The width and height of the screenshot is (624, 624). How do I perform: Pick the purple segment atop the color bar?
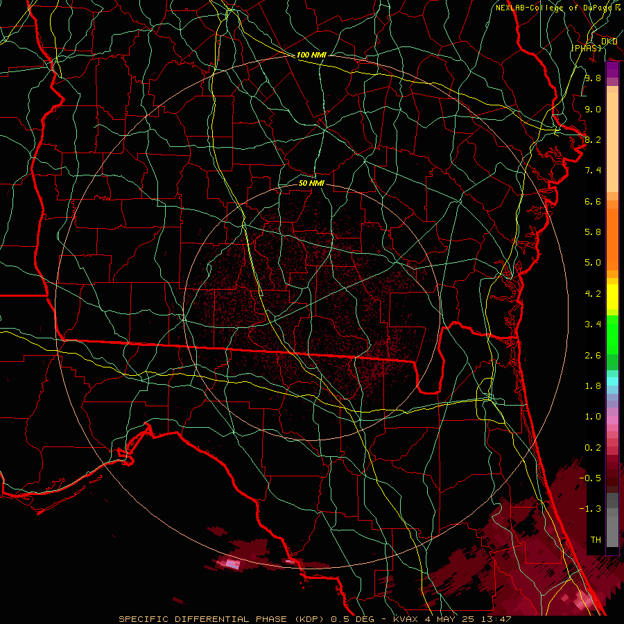click(x=612, y=69)
